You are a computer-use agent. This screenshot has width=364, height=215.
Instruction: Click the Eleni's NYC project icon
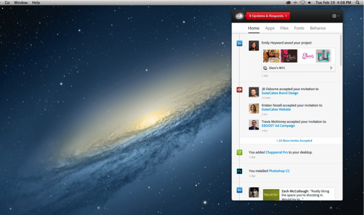coord(265,68)
